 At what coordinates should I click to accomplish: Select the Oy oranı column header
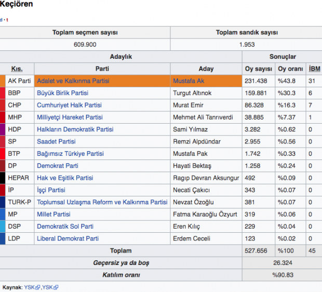pos(290,69)
